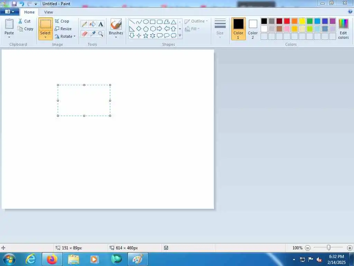Open the Customize Quick Access Toolbar dropdown
The height and width of the screenshot is (266, 354).
[36, 4]
